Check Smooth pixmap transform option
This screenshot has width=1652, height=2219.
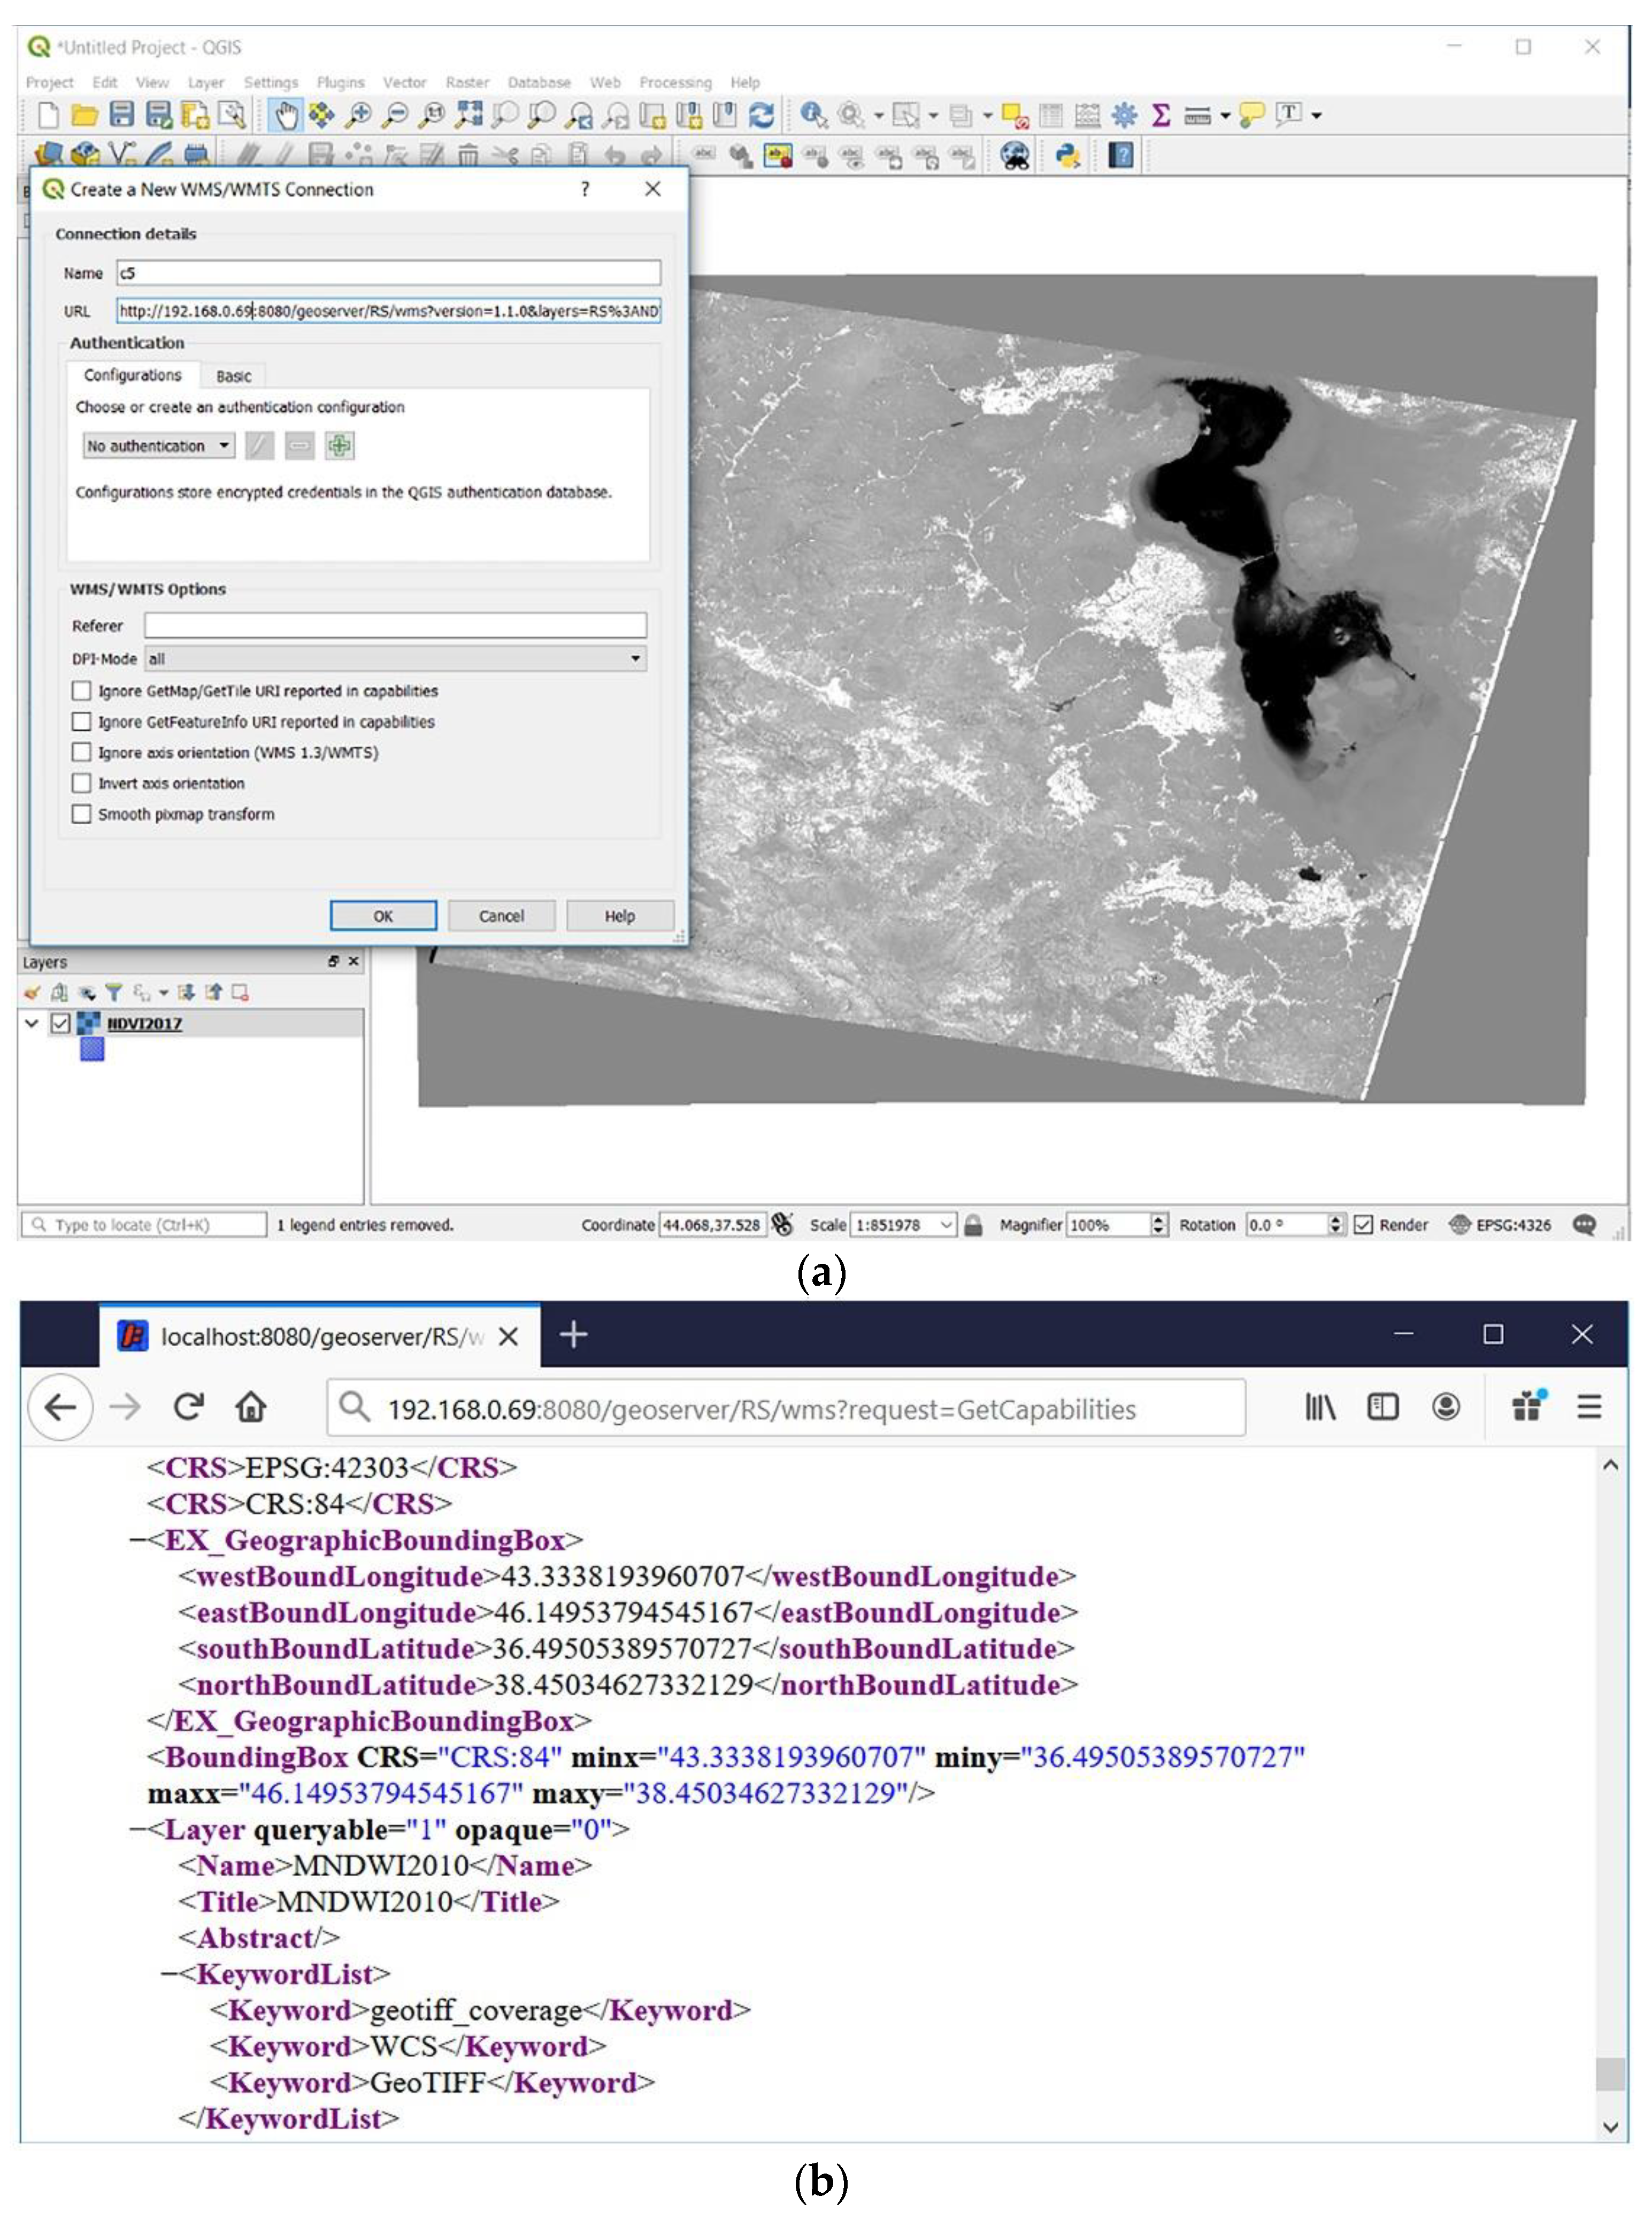click(x=82, y=814)
